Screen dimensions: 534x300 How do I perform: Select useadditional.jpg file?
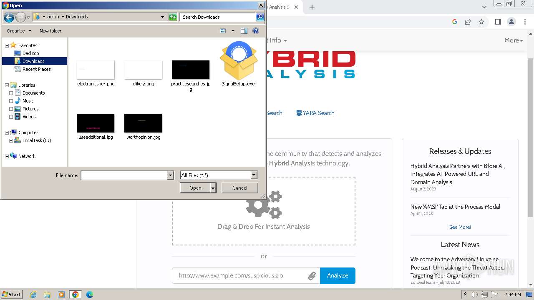pos(96,126)
